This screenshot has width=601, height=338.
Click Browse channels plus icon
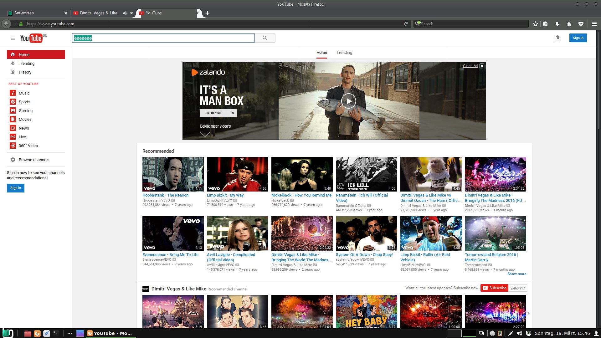point(13,160)
